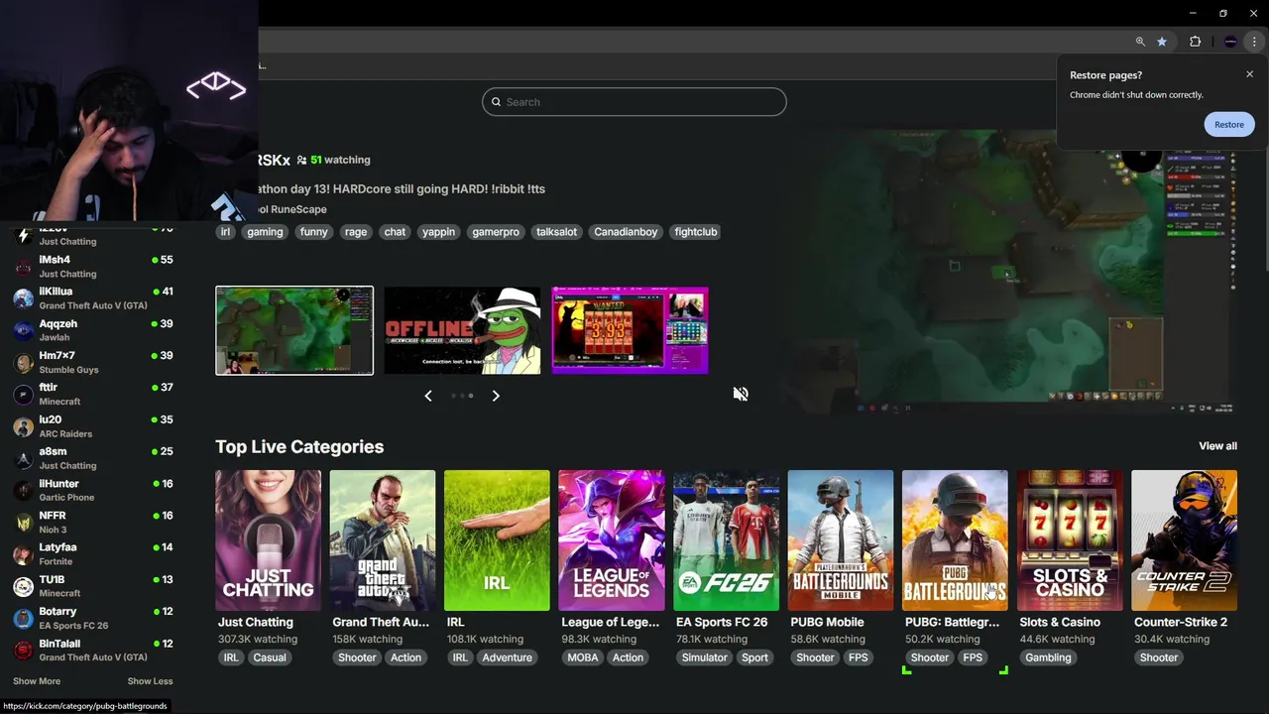The image size is (1269, 714).
Task: Open Grand Theft Auto category cover
Action: pyautogui.click(x=383, y=540)
